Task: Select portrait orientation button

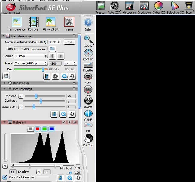Action: pos(52,56)
